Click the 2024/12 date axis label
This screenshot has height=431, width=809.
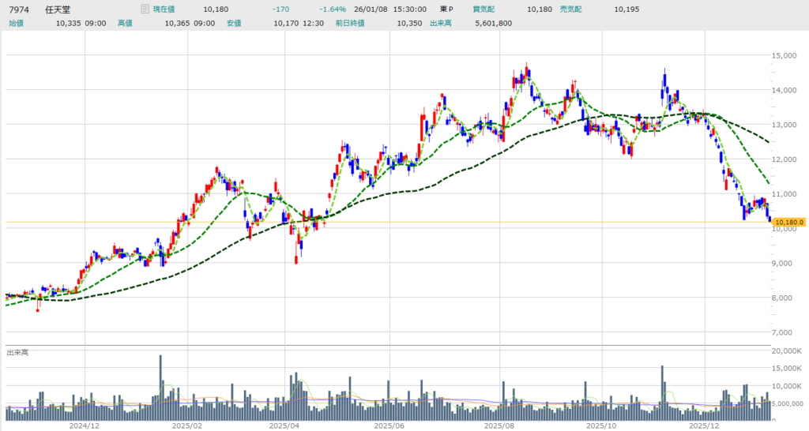84,425
